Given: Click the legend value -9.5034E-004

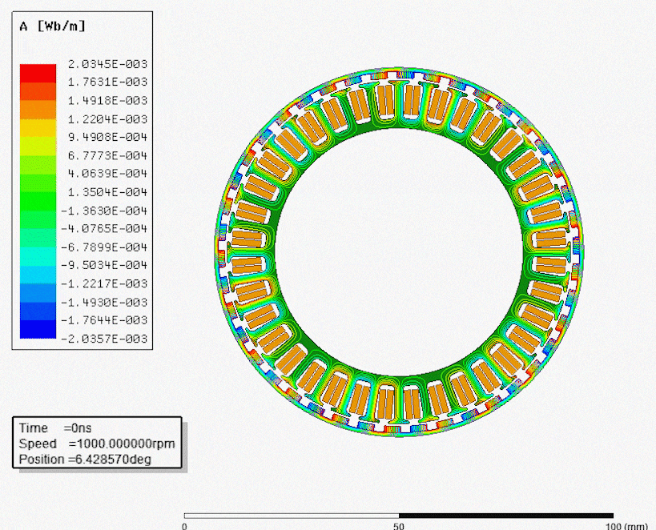Looking at the screenshot, I should [x=104, y=265].
